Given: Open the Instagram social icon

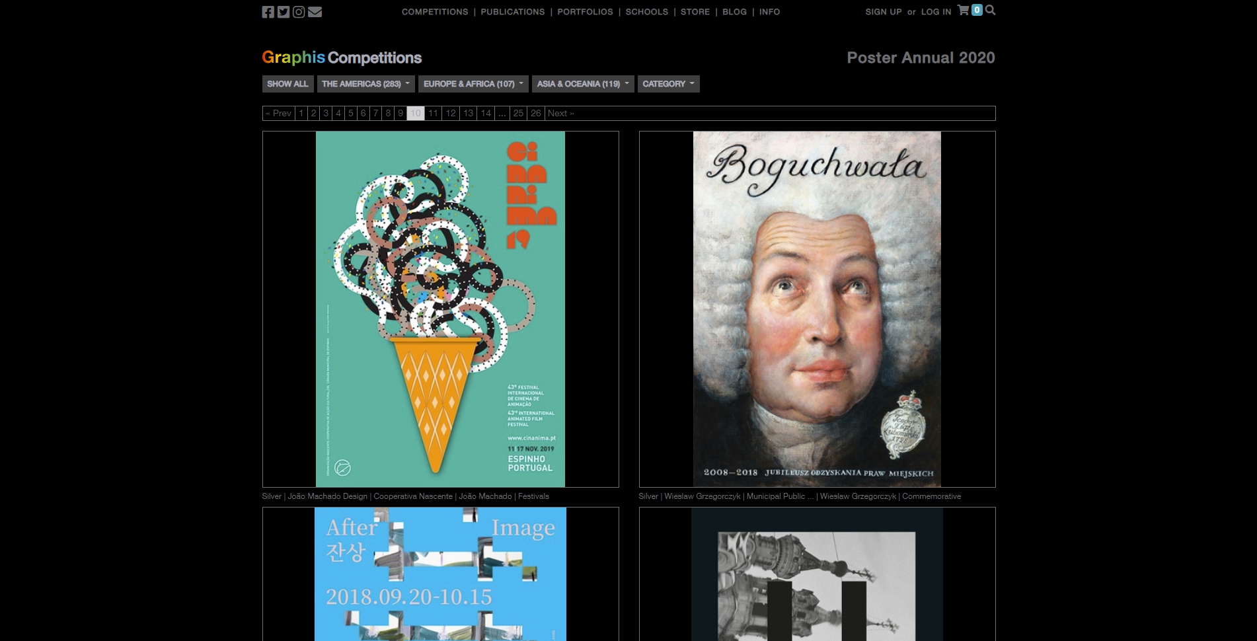Looking at the screenshot, I should [x=299, y=12].
